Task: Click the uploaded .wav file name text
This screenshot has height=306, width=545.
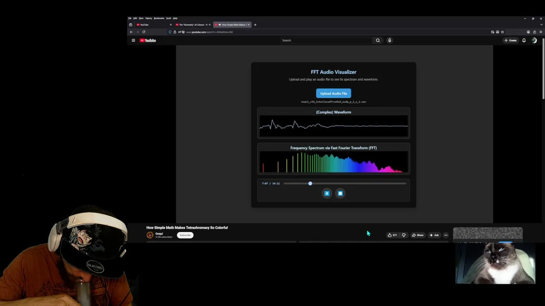Action: tap(333, 102)
